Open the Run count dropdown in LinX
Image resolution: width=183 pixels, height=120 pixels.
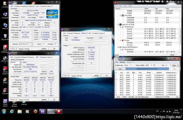coord(170,65)
